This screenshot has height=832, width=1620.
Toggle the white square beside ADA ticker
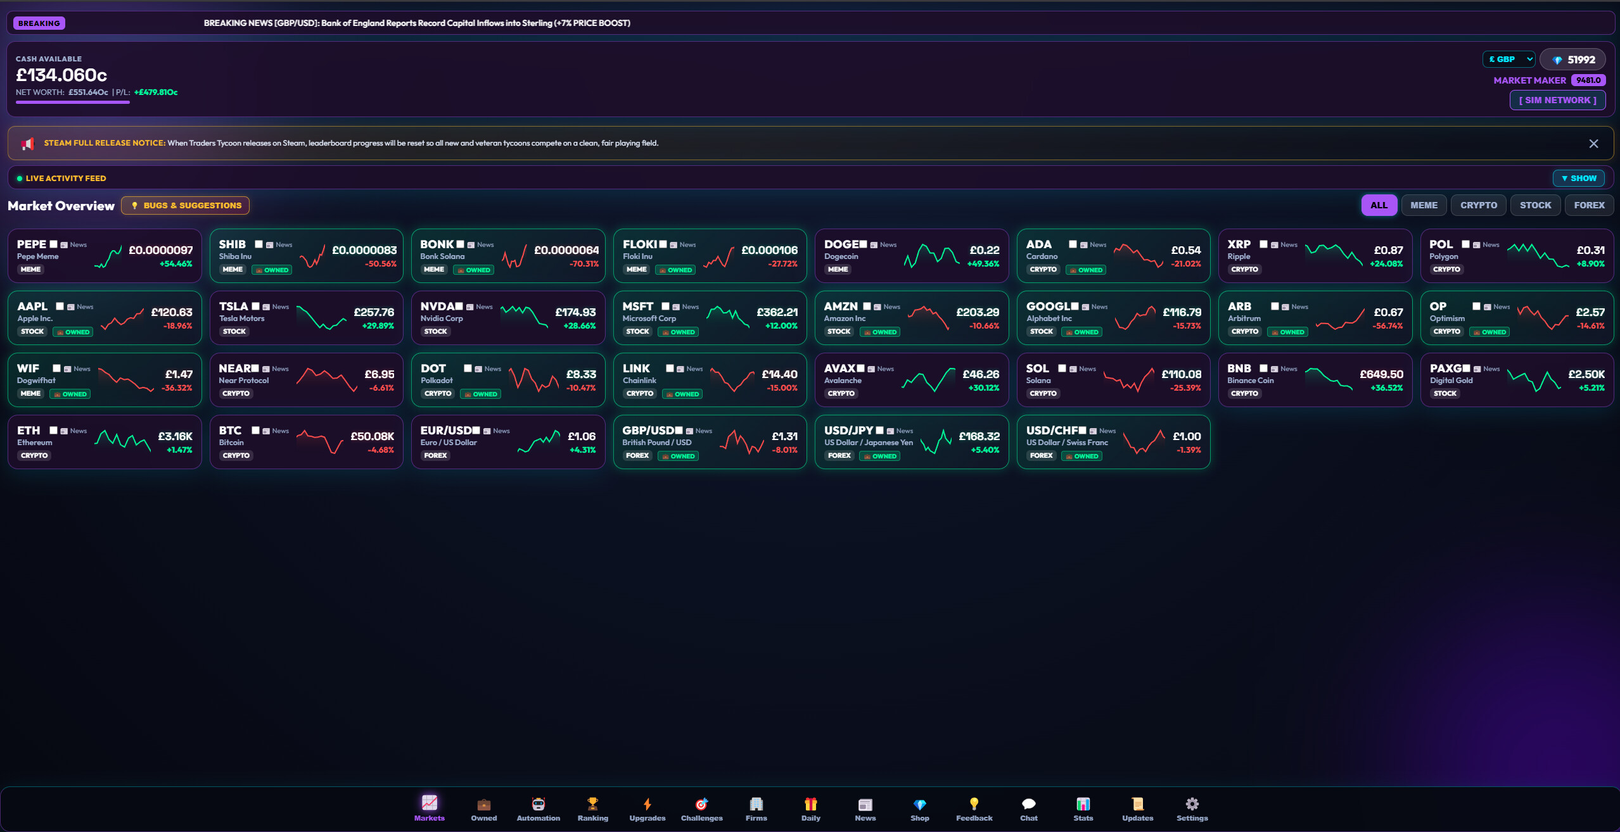pyautogui.click(x=1073, y=244)
